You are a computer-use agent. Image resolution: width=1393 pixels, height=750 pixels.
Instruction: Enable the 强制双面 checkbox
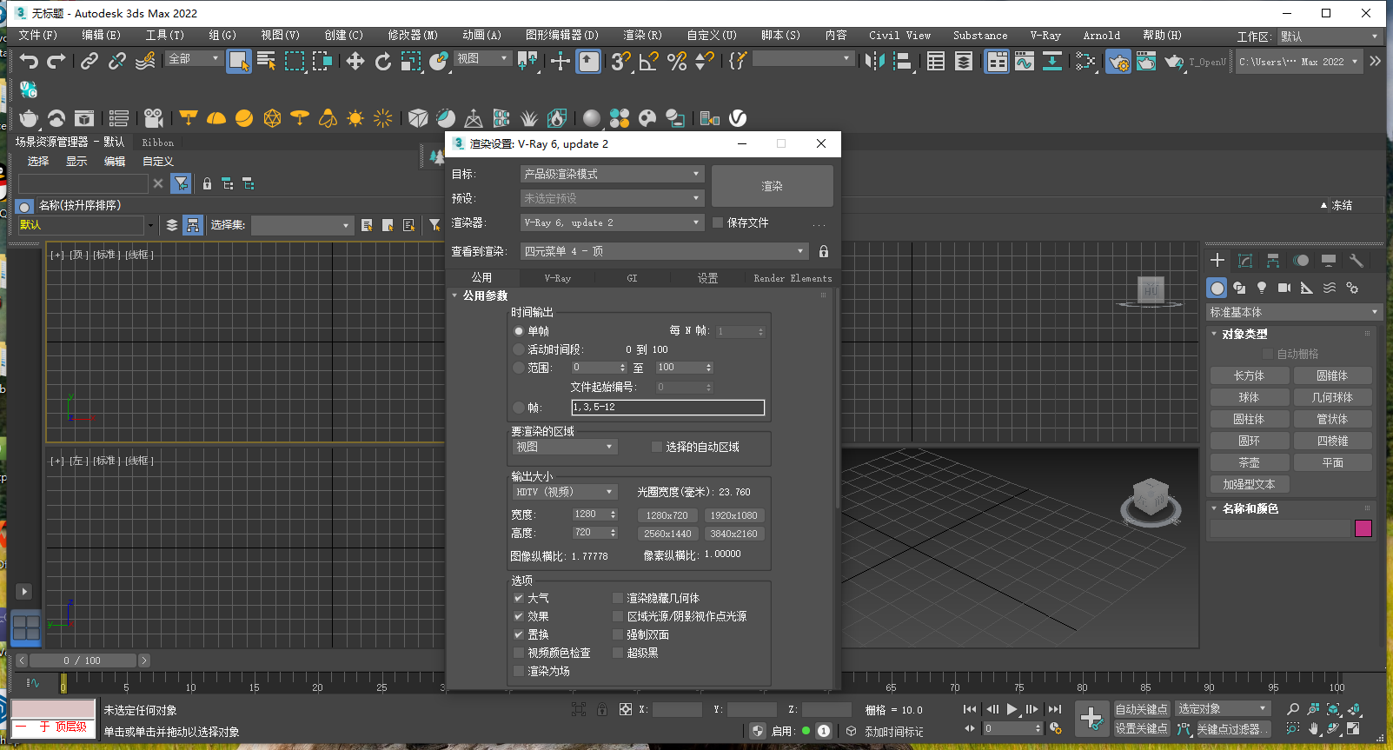click(x=618, y=634)
